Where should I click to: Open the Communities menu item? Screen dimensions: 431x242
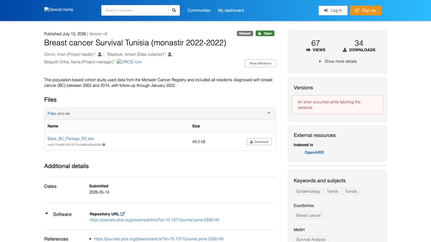click(199, 10)
